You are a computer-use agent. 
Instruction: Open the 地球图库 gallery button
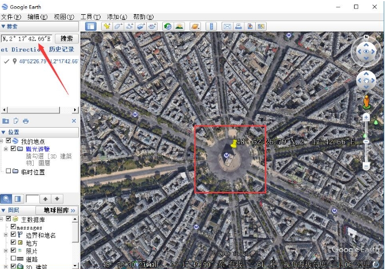pos(57,210)
